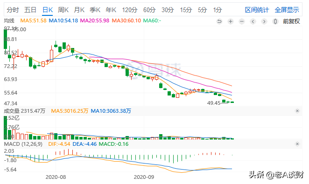The image size is (309, 184).
Task: Switch to the 分时 tab
Action: (x=13, y=10)
